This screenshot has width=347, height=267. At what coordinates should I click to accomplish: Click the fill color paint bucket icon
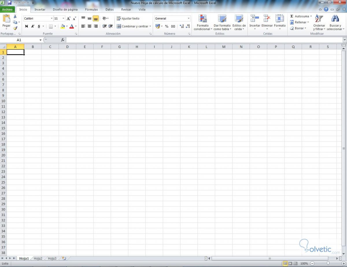click(63, 26)
